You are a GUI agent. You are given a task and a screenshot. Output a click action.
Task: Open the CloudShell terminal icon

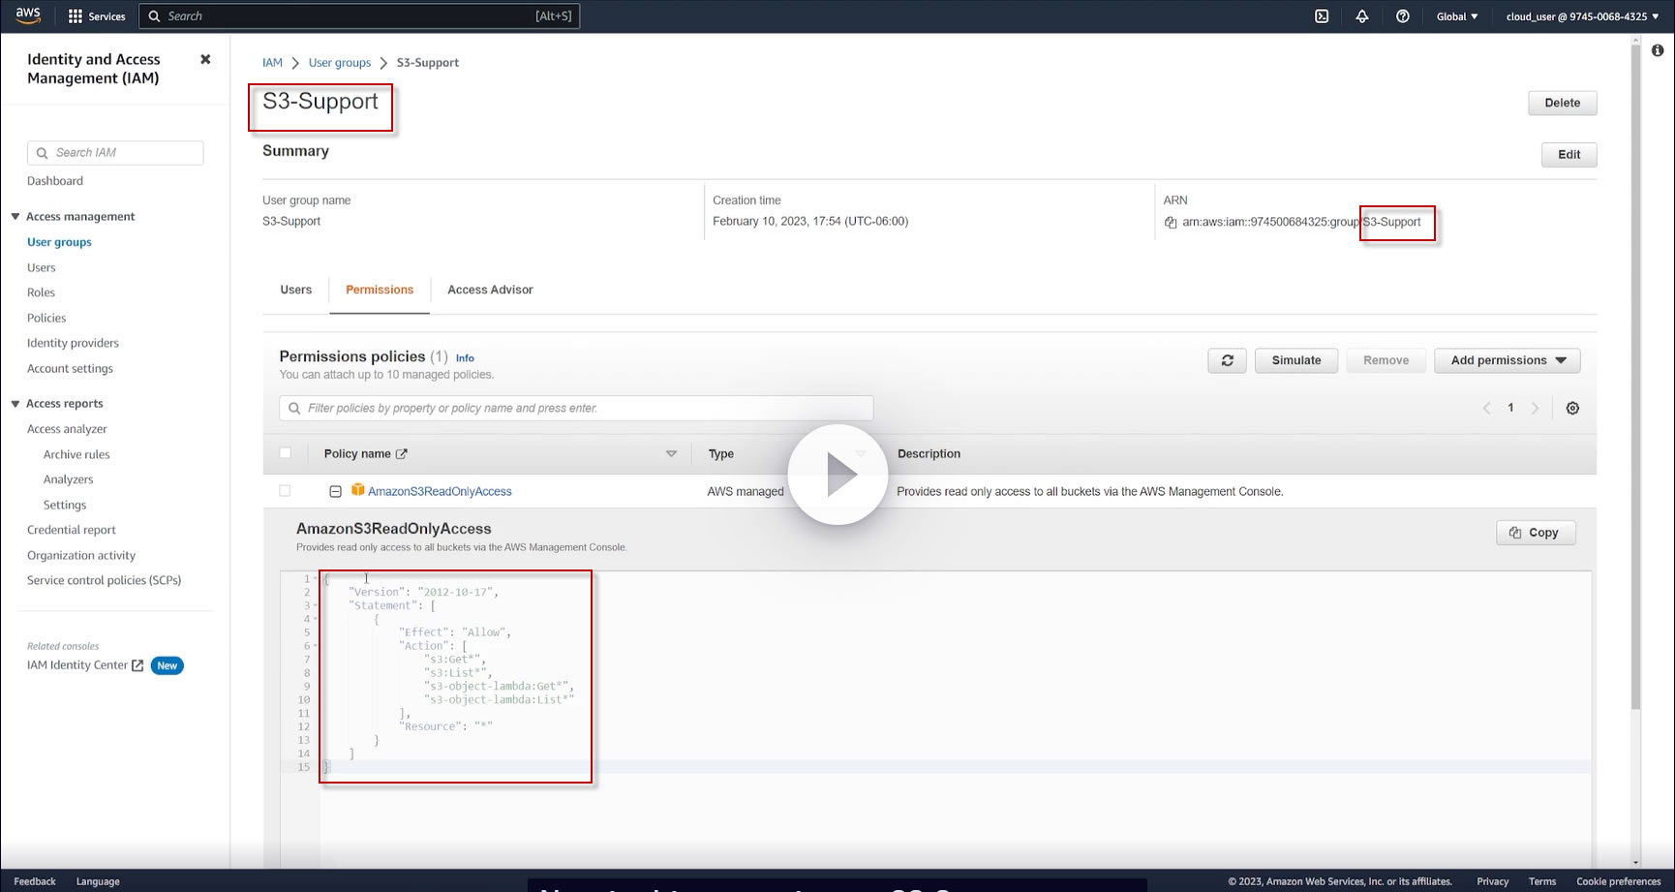(x=1322, y=16)
